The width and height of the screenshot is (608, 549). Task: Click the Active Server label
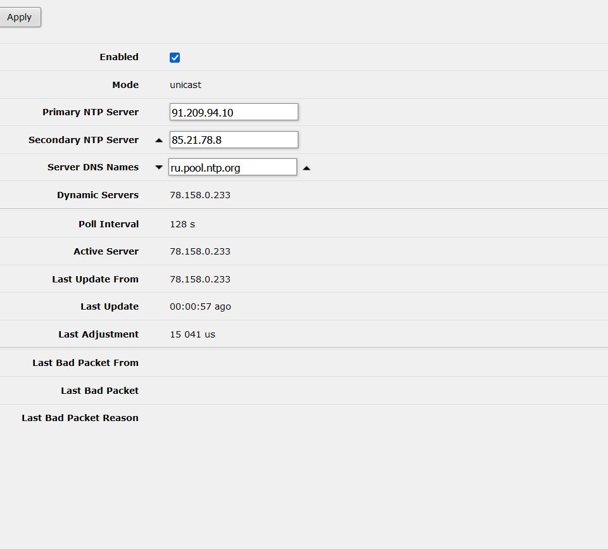pos(106,251)
